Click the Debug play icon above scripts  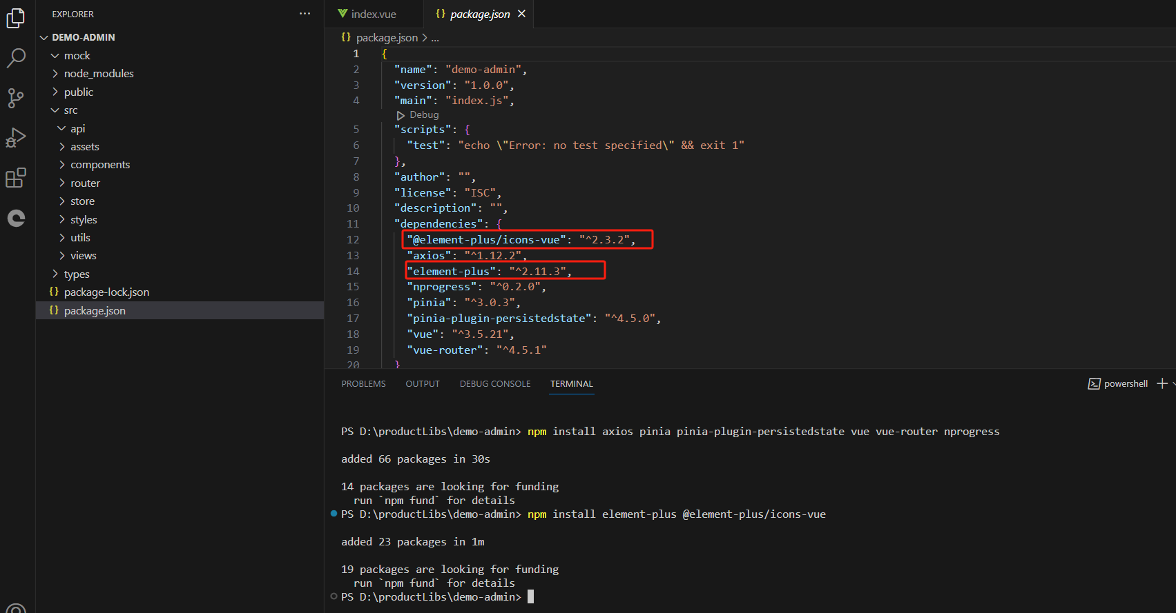[x=401, y=115]
